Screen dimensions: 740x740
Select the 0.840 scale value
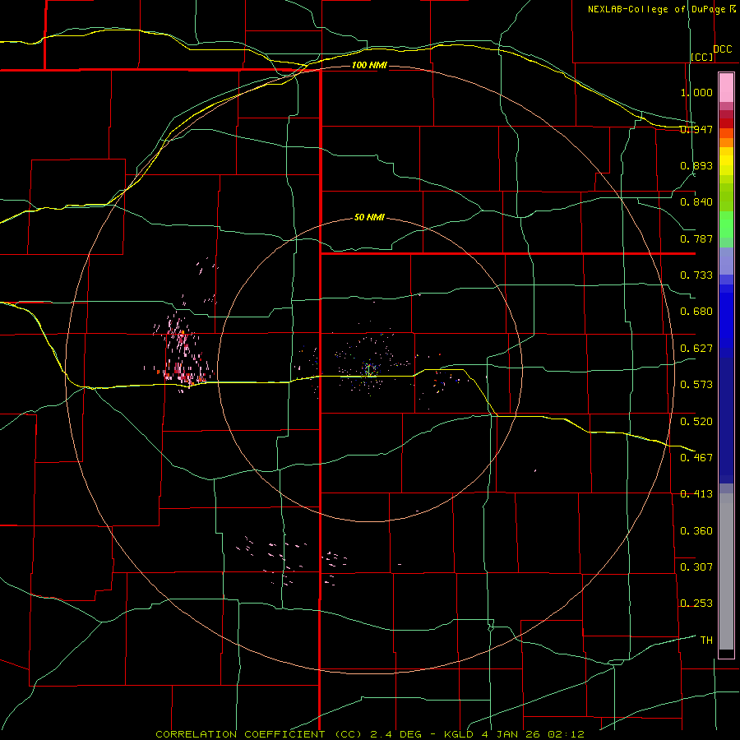[696, 202]
